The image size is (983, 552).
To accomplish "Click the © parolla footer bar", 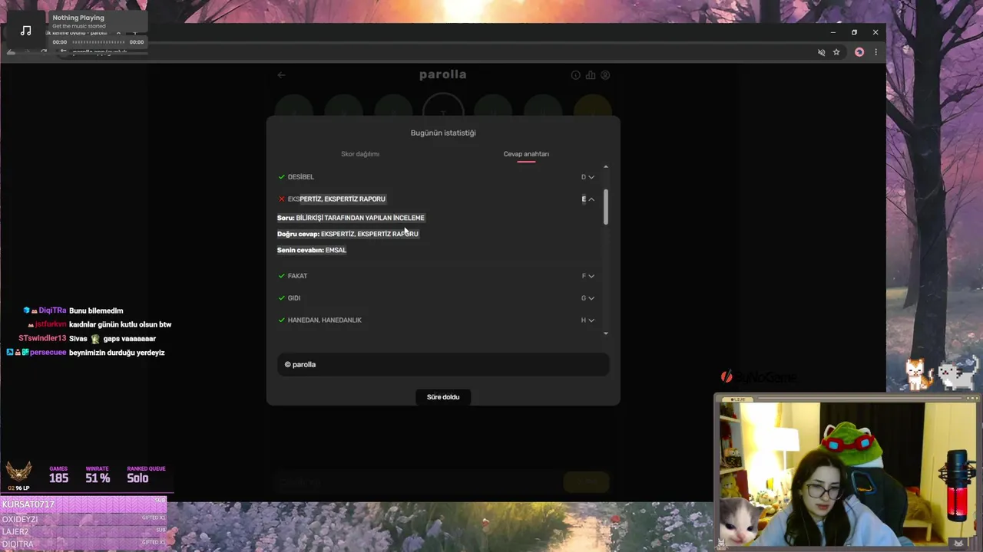I will pos(443,365).
